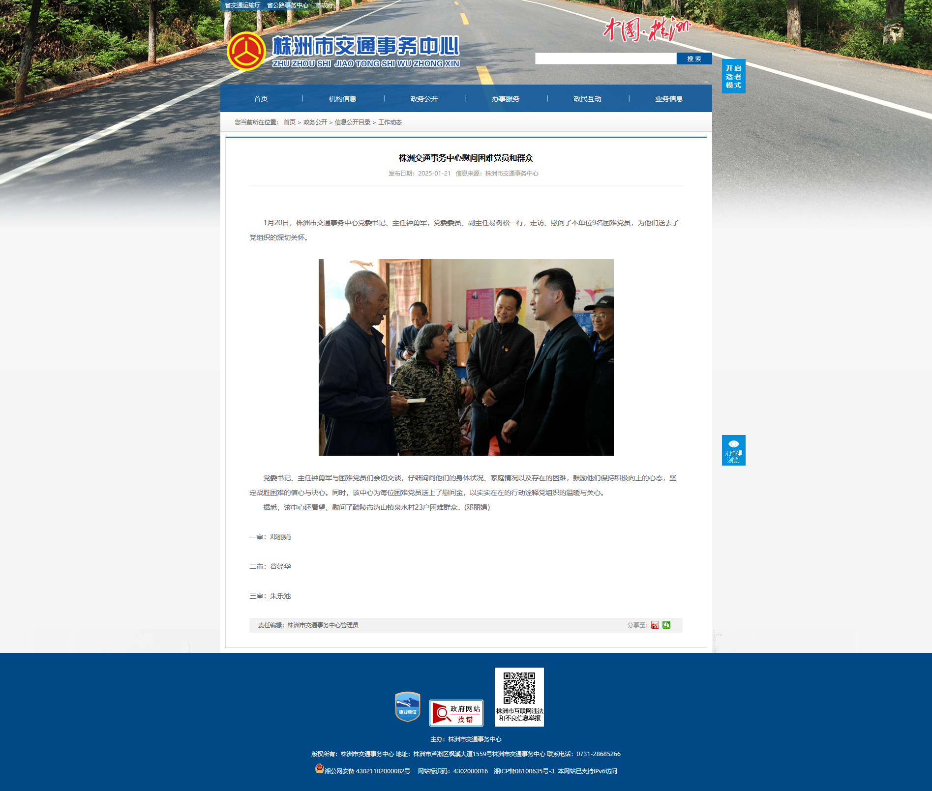The width and height of the screenshot is (932, 791).
Task: Click 信息公开目录 in the breadcrumb
Action: pos(353,122)
